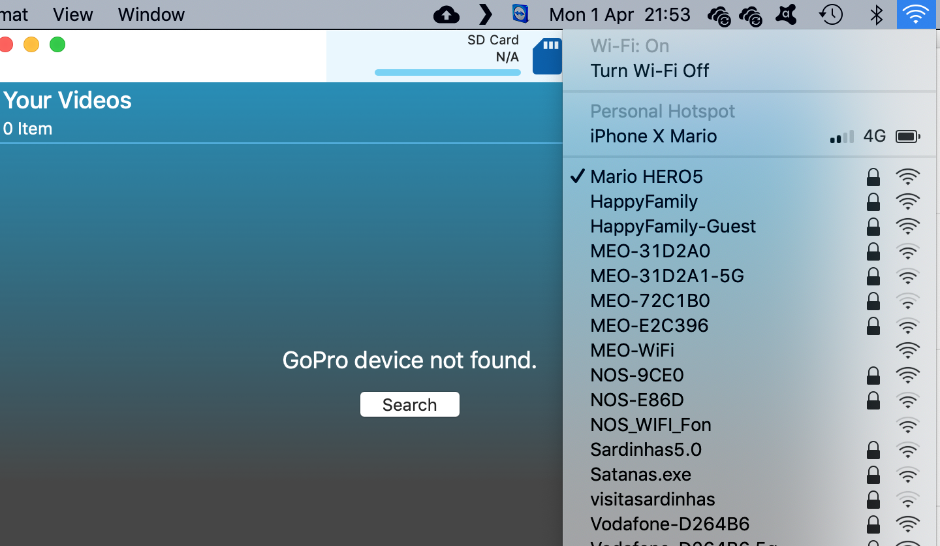Click the "0 Item" count label
Image resolution: width=940 pixels, height=546 pixels.
click(27, 129)
